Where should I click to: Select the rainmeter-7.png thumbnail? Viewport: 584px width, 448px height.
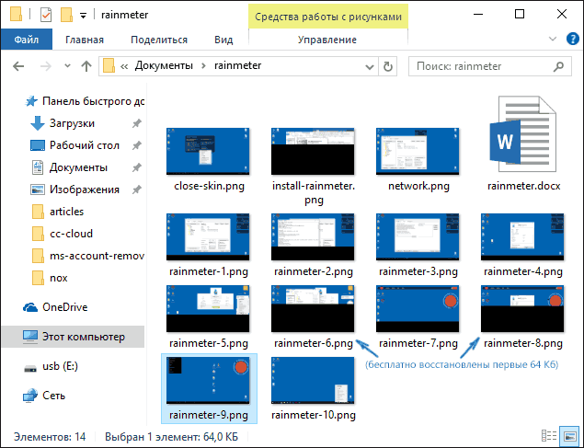(x=418, y=309)
